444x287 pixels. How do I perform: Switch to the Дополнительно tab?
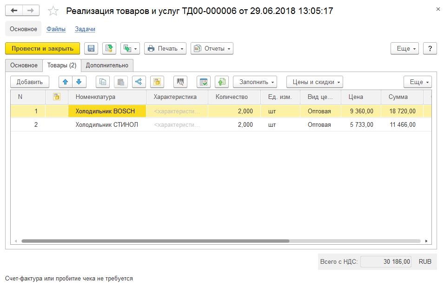pos(107,65)
